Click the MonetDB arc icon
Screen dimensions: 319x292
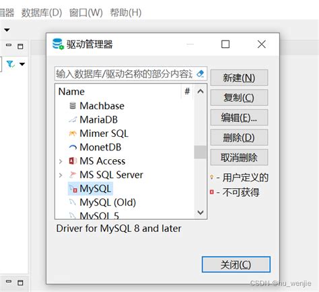pos(73,148)
